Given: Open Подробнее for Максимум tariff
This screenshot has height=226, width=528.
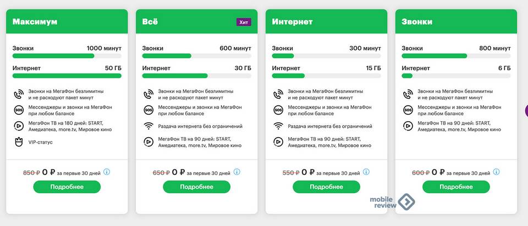Looking at the screenshot, I should click(x=67, y=187).
